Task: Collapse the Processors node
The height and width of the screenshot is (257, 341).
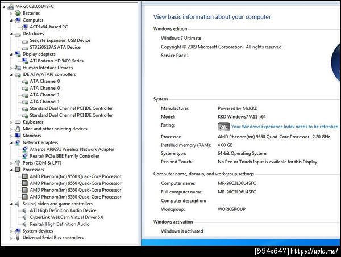Action: [x=11, y=170]
